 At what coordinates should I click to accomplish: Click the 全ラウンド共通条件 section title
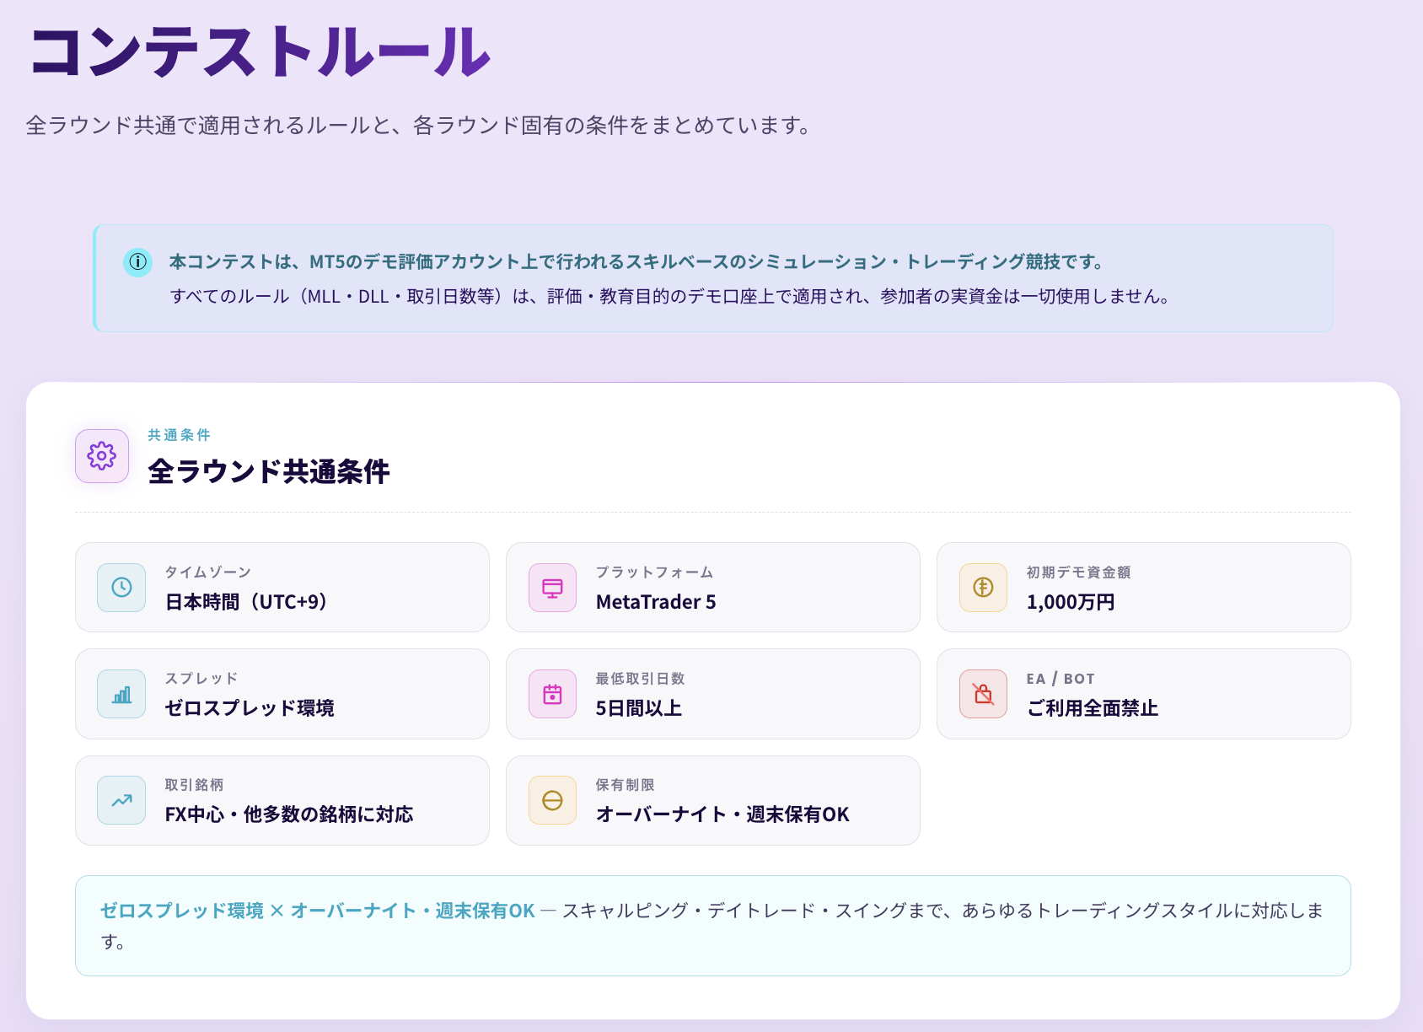(x=269, y=471)
